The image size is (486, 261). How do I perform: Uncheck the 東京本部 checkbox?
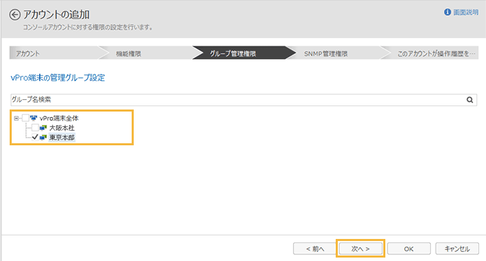(x=35, y=137)
